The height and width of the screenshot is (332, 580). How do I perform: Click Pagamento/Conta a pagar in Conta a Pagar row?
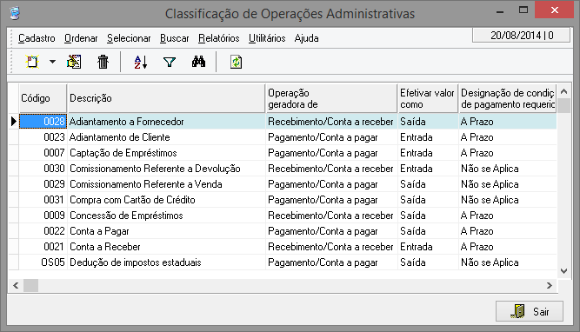point(331,231)
